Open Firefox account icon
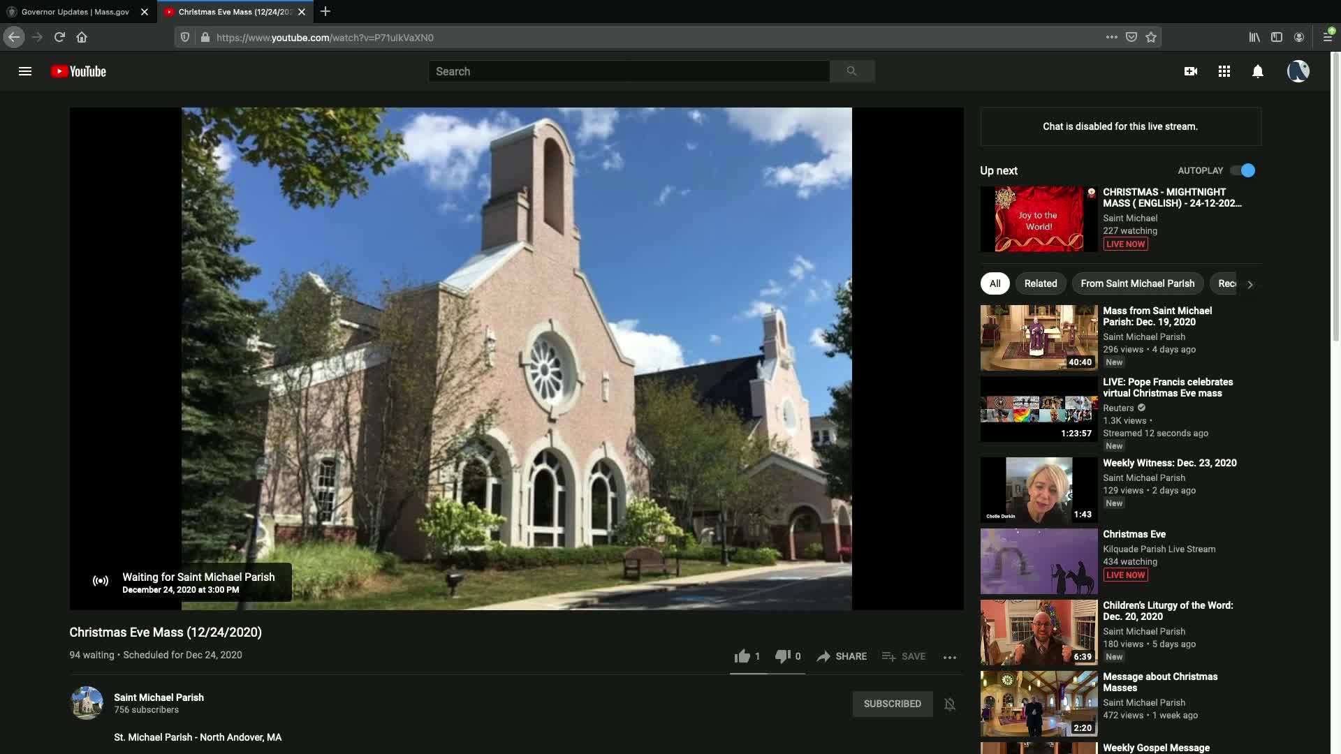Screen dimensions: 1341x754 click(x=1299, y=37)
